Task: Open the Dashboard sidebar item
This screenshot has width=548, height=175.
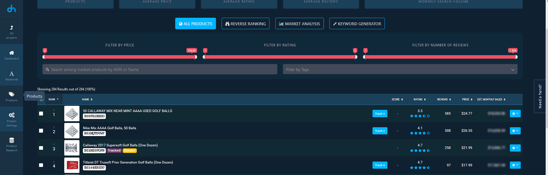Action: 12,55
